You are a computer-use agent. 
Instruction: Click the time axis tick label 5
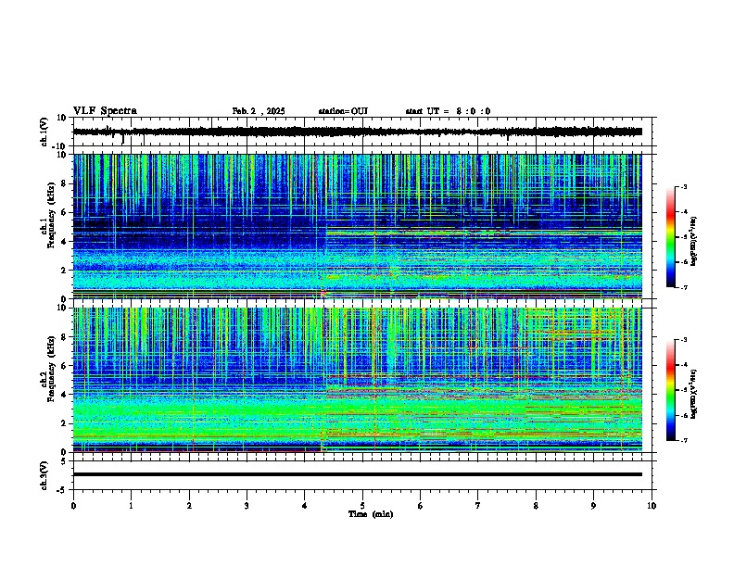coord(362,506)
